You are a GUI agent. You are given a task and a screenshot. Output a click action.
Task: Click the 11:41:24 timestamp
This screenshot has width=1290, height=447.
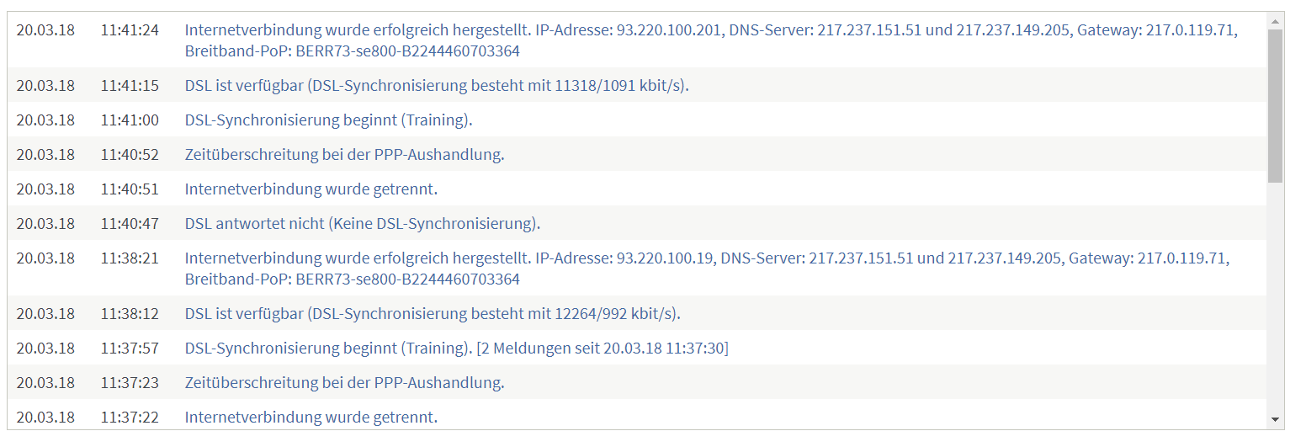click(130, 30)
